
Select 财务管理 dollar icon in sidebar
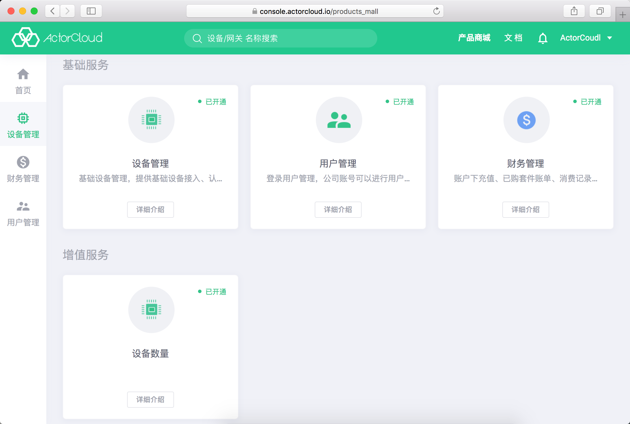pos(23,162)
